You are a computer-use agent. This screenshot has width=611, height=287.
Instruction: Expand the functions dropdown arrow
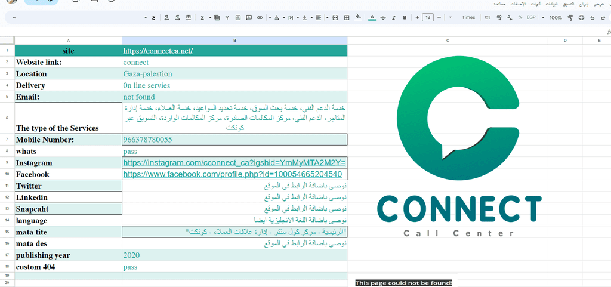click(x=210, y=17)
